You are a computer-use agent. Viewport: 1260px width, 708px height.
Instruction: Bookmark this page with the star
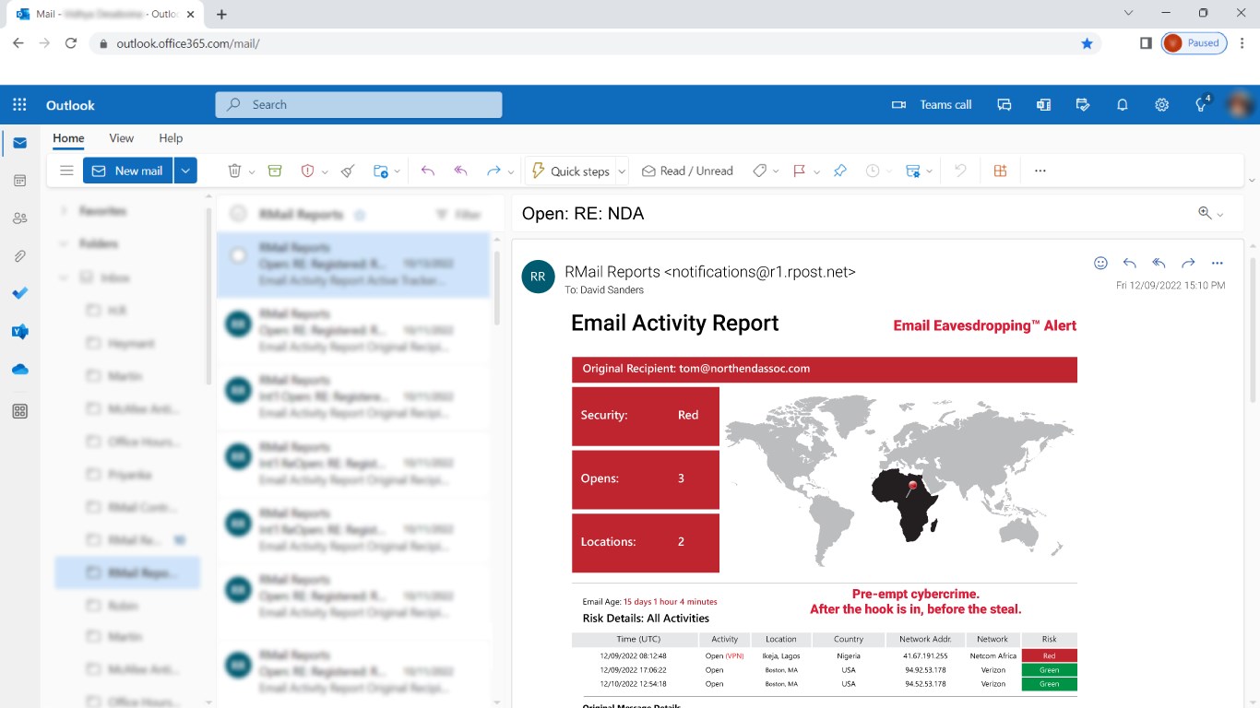point(1087,43)
